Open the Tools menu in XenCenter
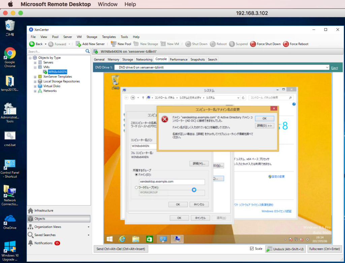This screenshot has height=263, width=345. click(124, 37)
